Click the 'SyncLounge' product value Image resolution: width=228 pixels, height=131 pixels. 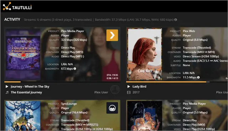[69, 104]
